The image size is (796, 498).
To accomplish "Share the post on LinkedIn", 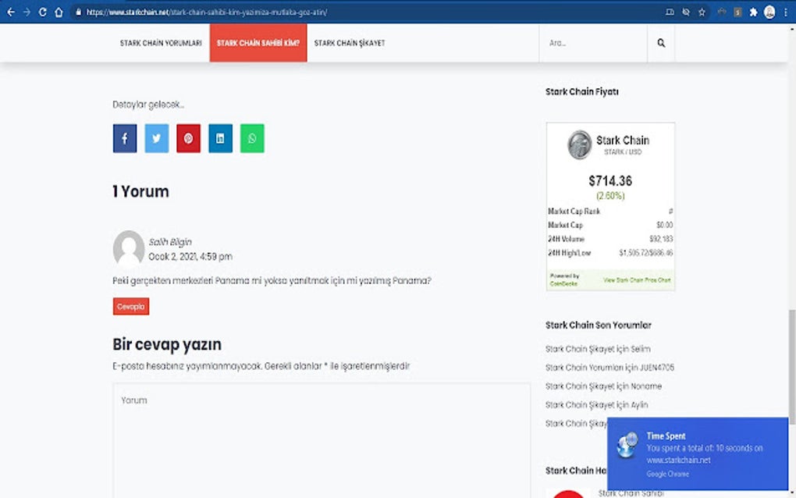I will pyautogui.click(x=220, y=138).
